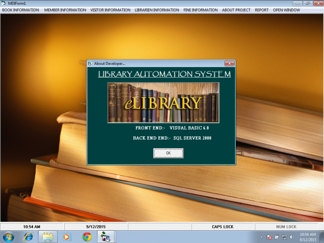The height and width of the screenshot is (243, 324).
Task: Open Windows Media Player from the taskbar
Action: click(67, 237)
